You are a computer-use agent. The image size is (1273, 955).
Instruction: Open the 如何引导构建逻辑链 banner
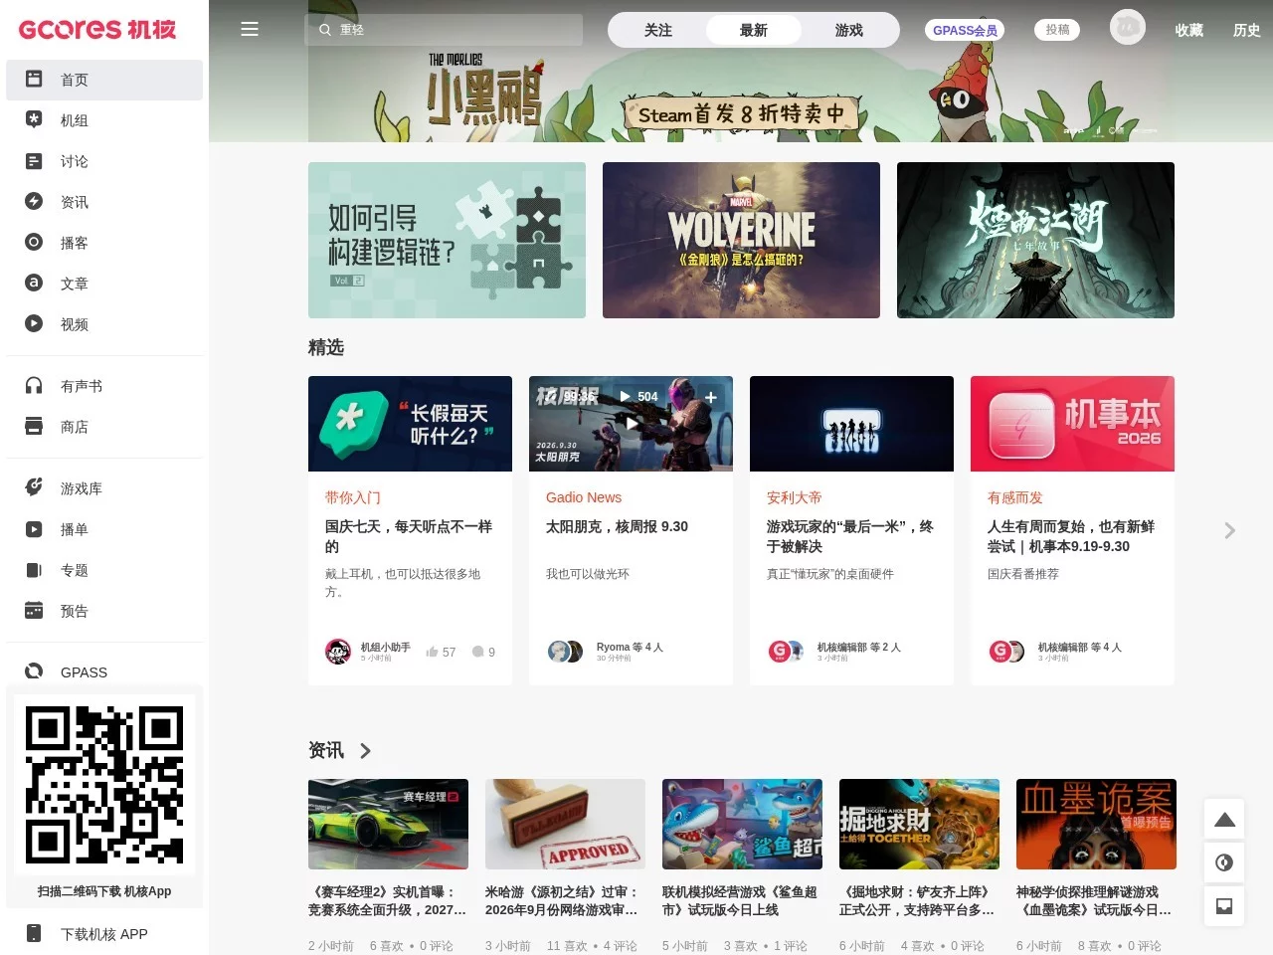tap(447, 240)
